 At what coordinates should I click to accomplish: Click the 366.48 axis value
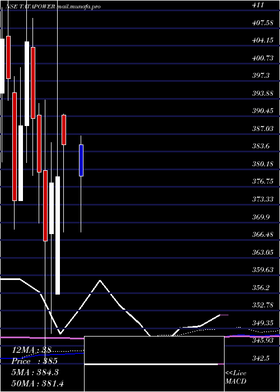(x=262, y=234)
